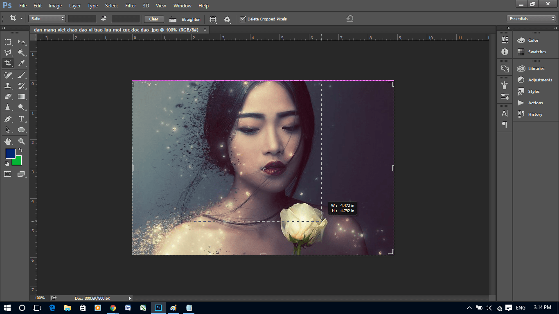Image resolution: width=559 pixels, height=314 pixels.
Task: Click the foreground color swatch
Action: pos(11,155)
